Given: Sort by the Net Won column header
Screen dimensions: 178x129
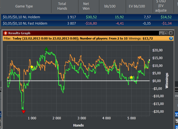Looking at the screenshot, I should pyautogui.click(x=86, y=6).
